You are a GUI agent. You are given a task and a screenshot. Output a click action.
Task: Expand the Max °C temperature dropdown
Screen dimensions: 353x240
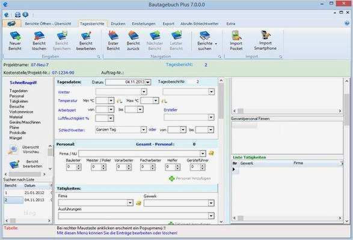[156, 100]
